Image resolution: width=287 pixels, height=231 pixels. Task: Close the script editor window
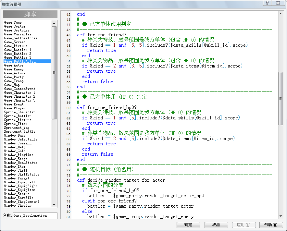click(278, 3)
